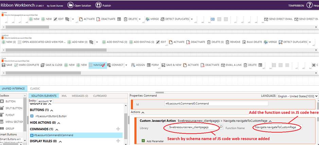Click the Bulk Delete icon in SubGrid ribbon
This screenshot has width=319, height=145.
(244, 42)
